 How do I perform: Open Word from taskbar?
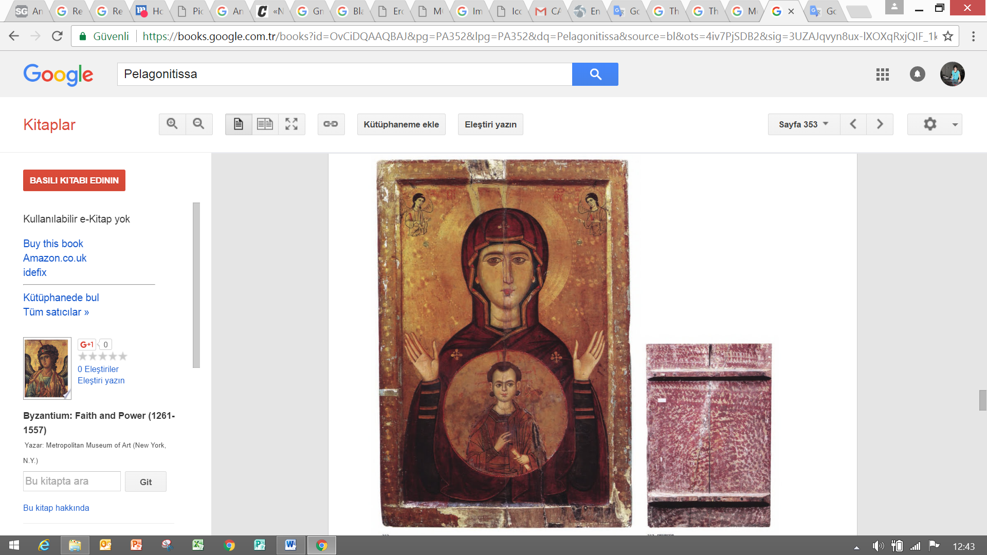290,545
